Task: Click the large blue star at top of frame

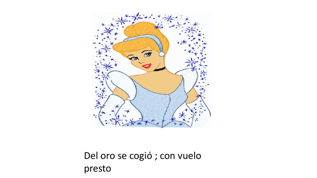Action: [137, 17]
